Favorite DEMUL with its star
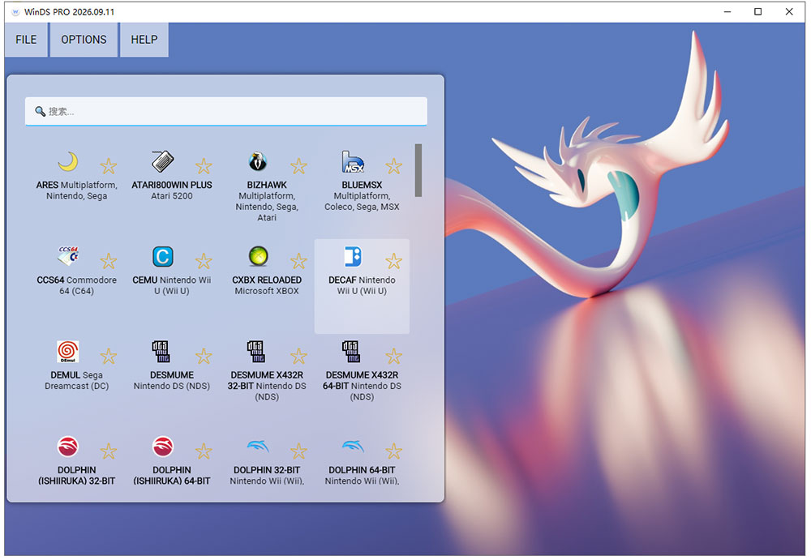This screenshot has width=811, height=560. click(x=108, y=357)
